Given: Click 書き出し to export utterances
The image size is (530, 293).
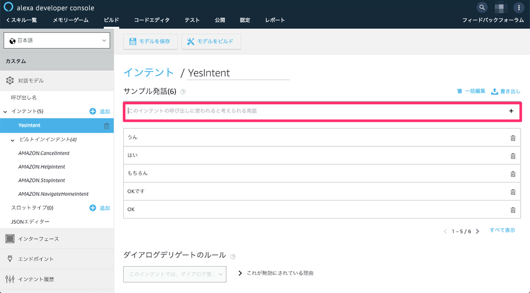Looking at the screenshot, I should point(506,91).
